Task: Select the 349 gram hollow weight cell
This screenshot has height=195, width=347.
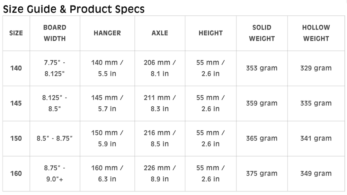Action: 316,173
